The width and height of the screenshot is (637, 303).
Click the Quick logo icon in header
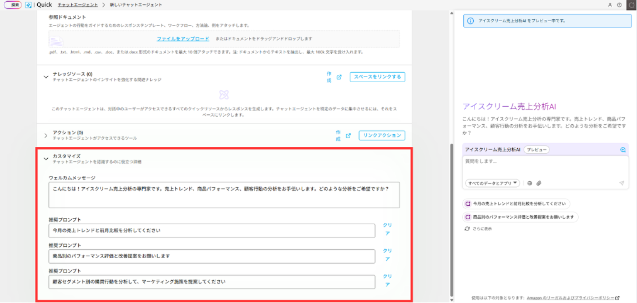pos(28,4)
